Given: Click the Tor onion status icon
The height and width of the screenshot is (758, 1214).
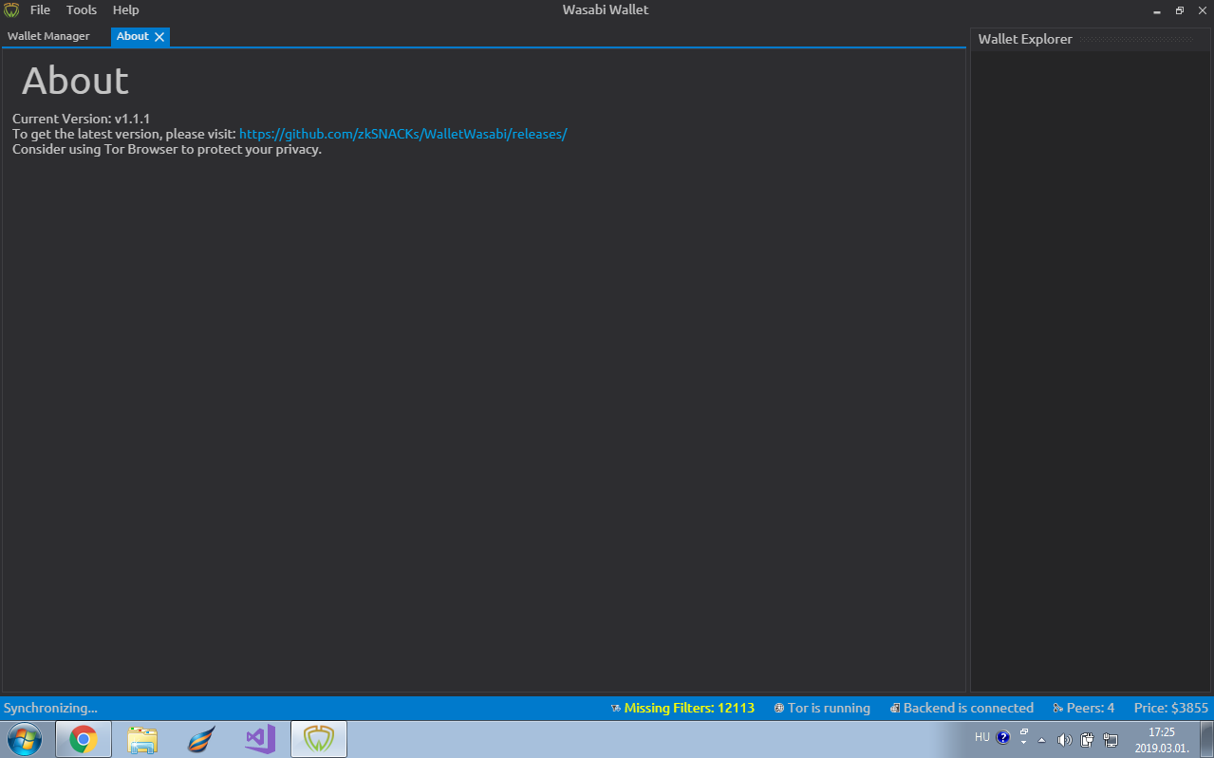Looking at the screenshot, I should tap(778, 709).
